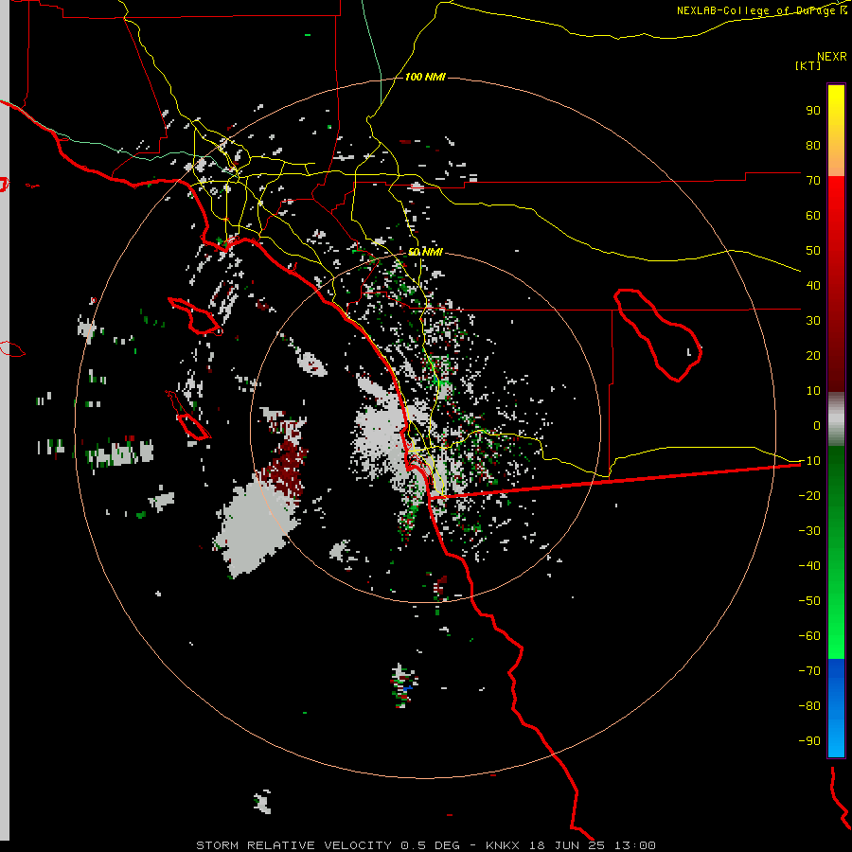Image resolution: width=852 pixels, height=852 pixels.
Task: Click the 0 value on the velocity scale
Action: (x=817, y=425)
